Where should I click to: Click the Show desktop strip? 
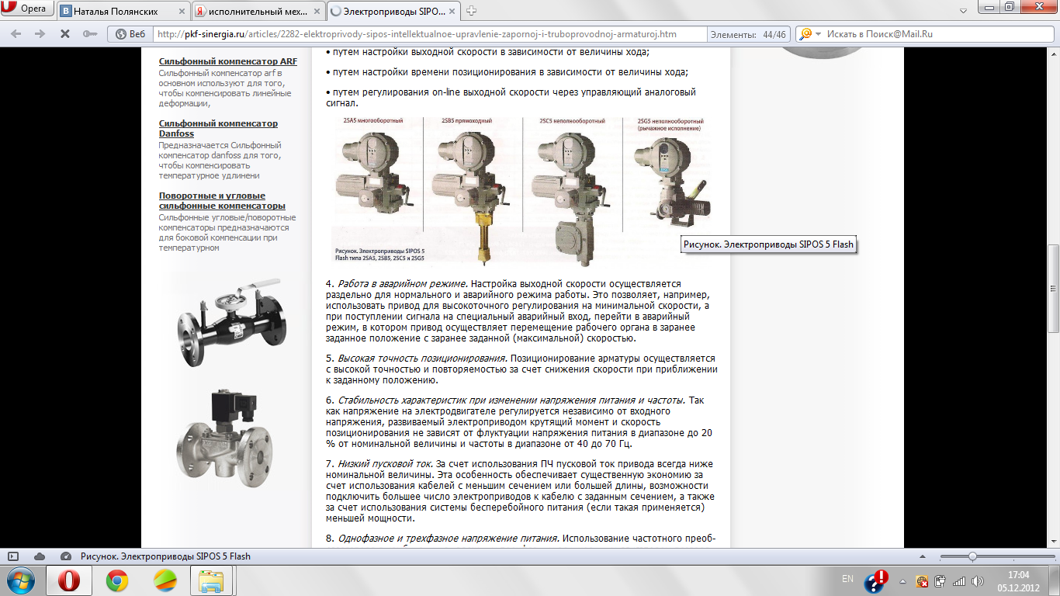[1055, 581]
